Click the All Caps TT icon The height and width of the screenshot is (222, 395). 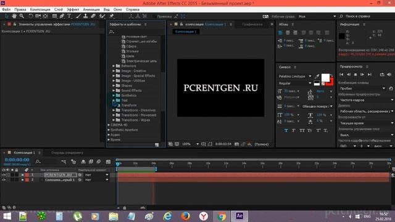[x=302, y=130]
